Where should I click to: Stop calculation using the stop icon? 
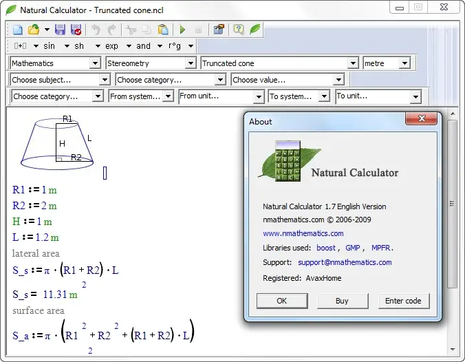198,30
